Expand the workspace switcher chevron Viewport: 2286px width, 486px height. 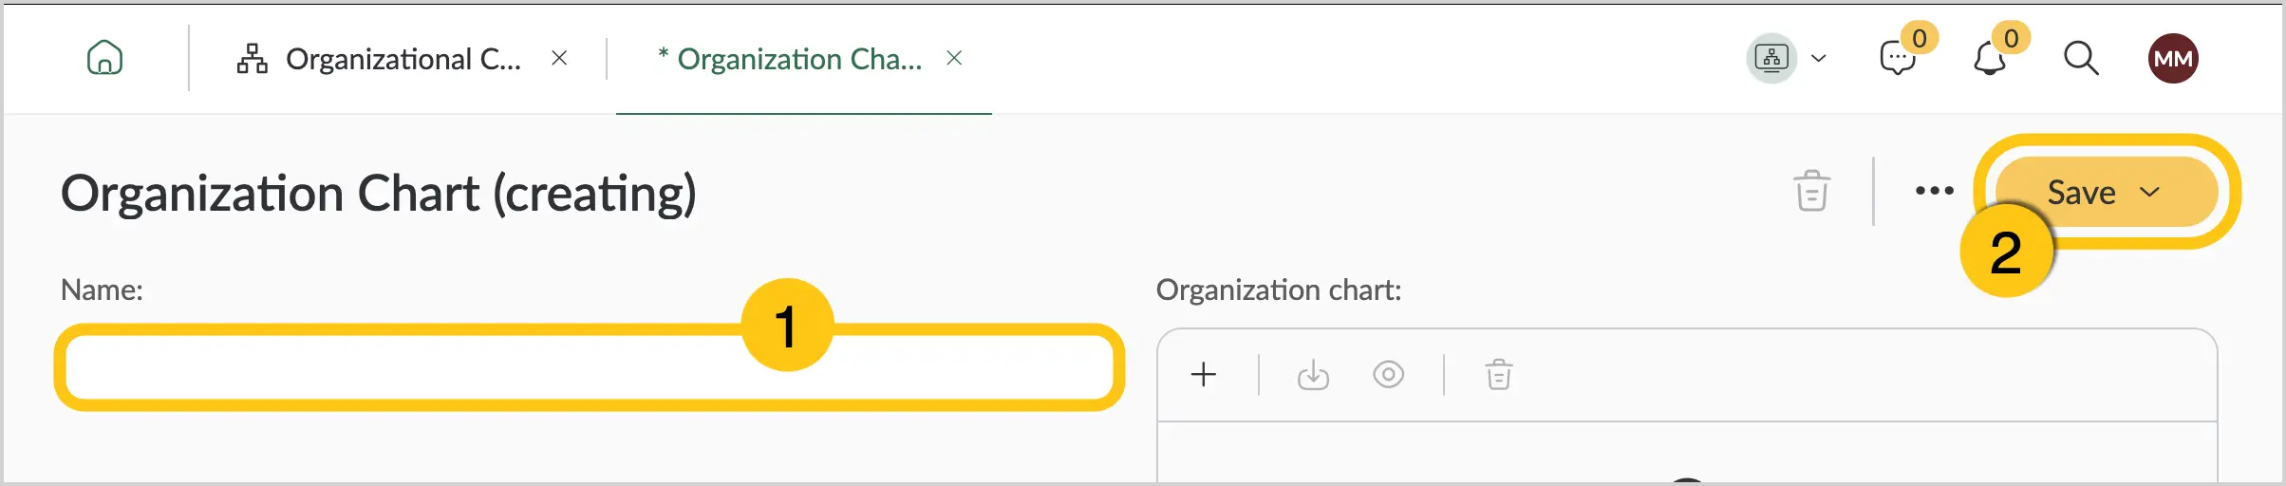[1818, 59]
